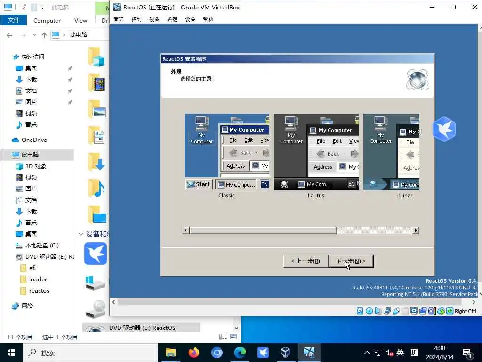Open the 控制 menu in VirtualBox
This screenshot has width=482, height=362.
(137, 19)
